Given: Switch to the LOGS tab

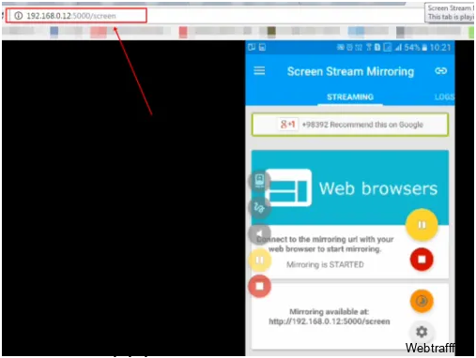Looking at the screenshot, I should pyautogui.click(x=445, y=97).
